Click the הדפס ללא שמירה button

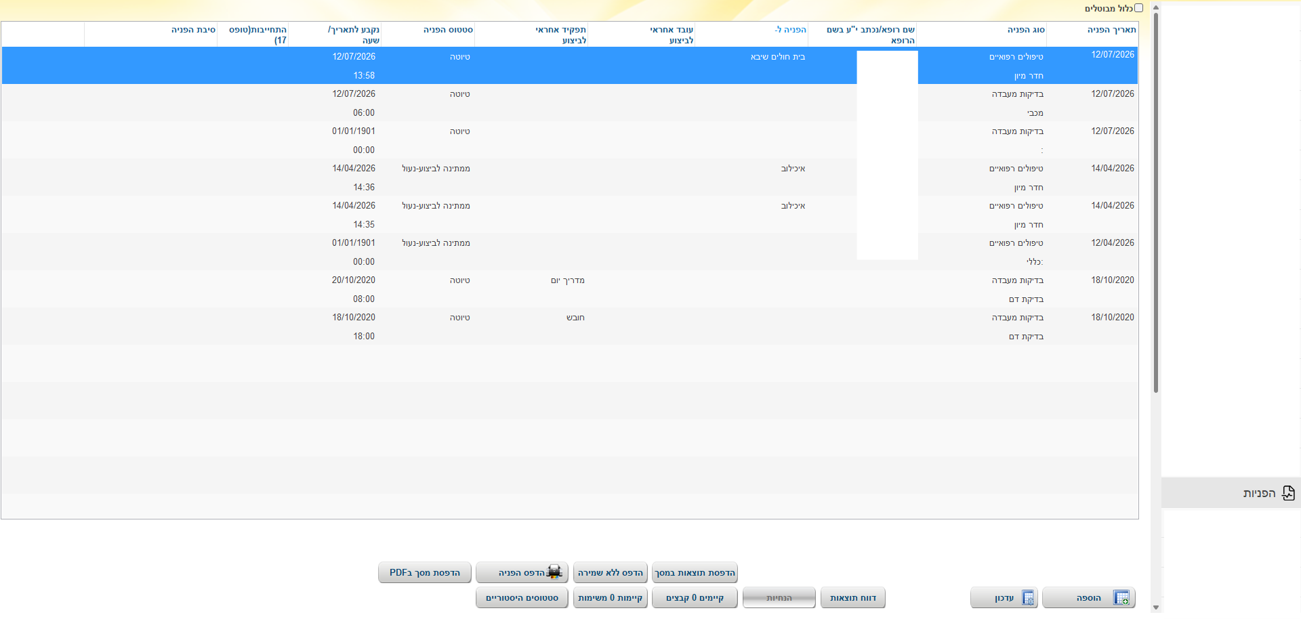coord(611,573)
